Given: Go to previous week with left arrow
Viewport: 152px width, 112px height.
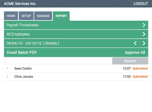Looking at the screenshot, I should pos(135,43).
